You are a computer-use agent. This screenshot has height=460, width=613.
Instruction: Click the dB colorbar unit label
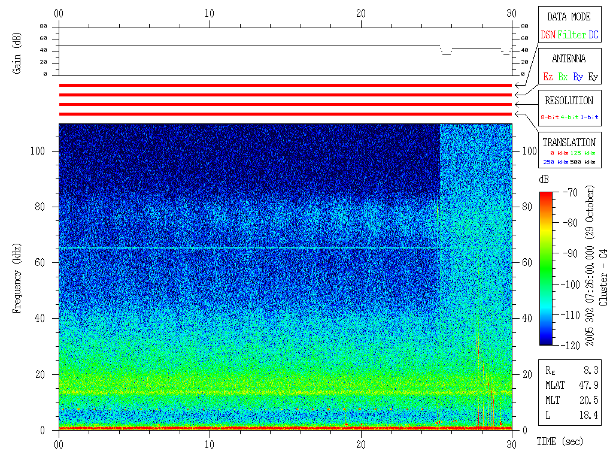click(544, 179)
